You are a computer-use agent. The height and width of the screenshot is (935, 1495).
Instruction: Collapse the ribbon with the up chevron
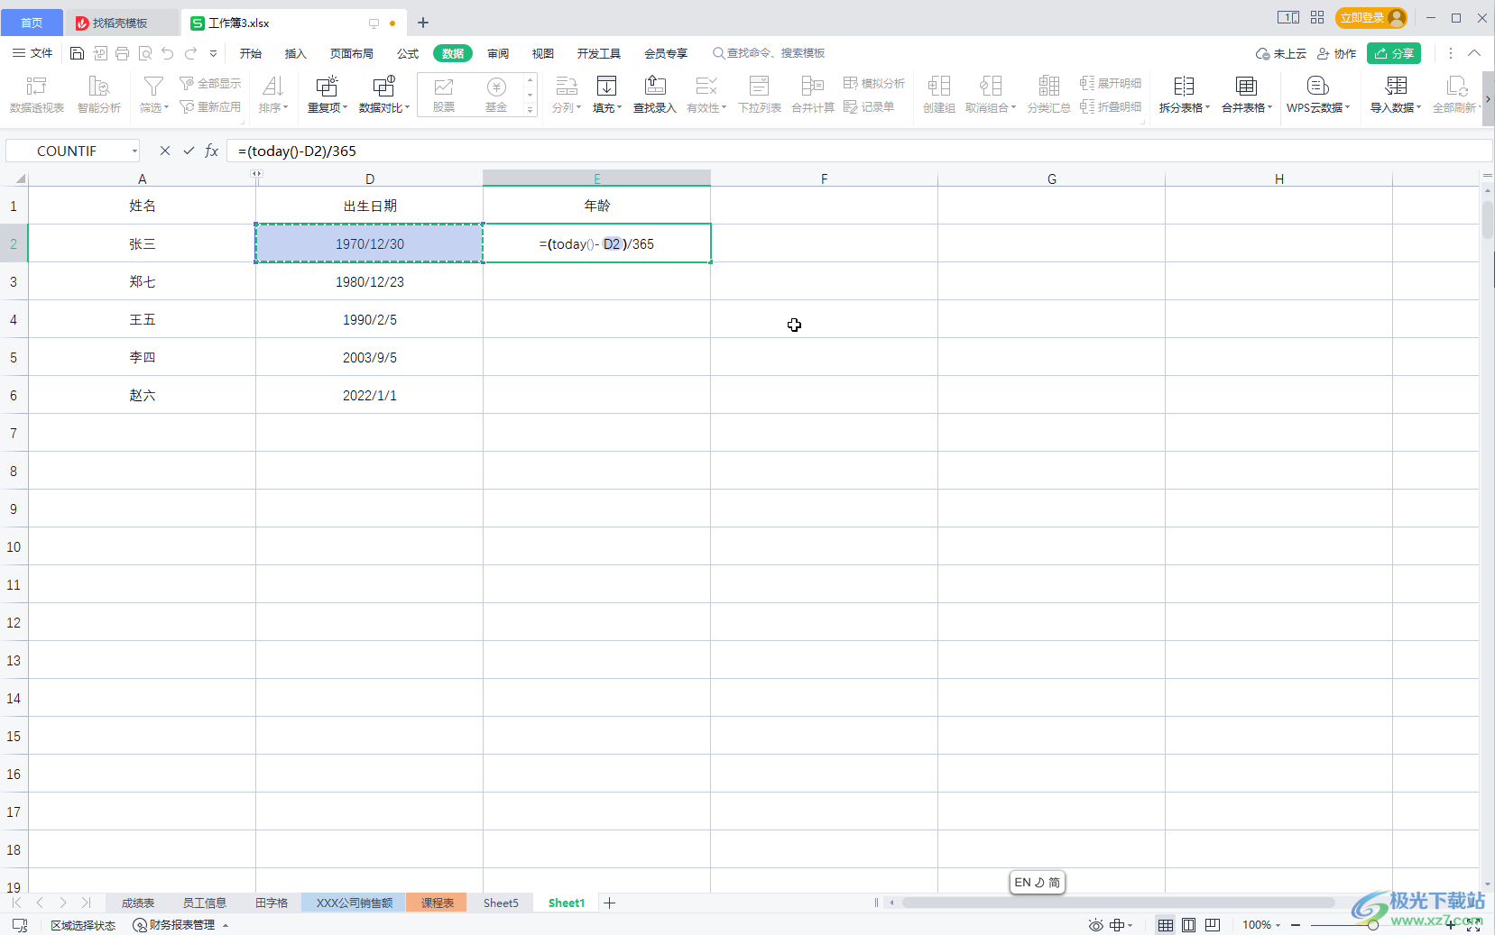click(x=1474, y=53)
